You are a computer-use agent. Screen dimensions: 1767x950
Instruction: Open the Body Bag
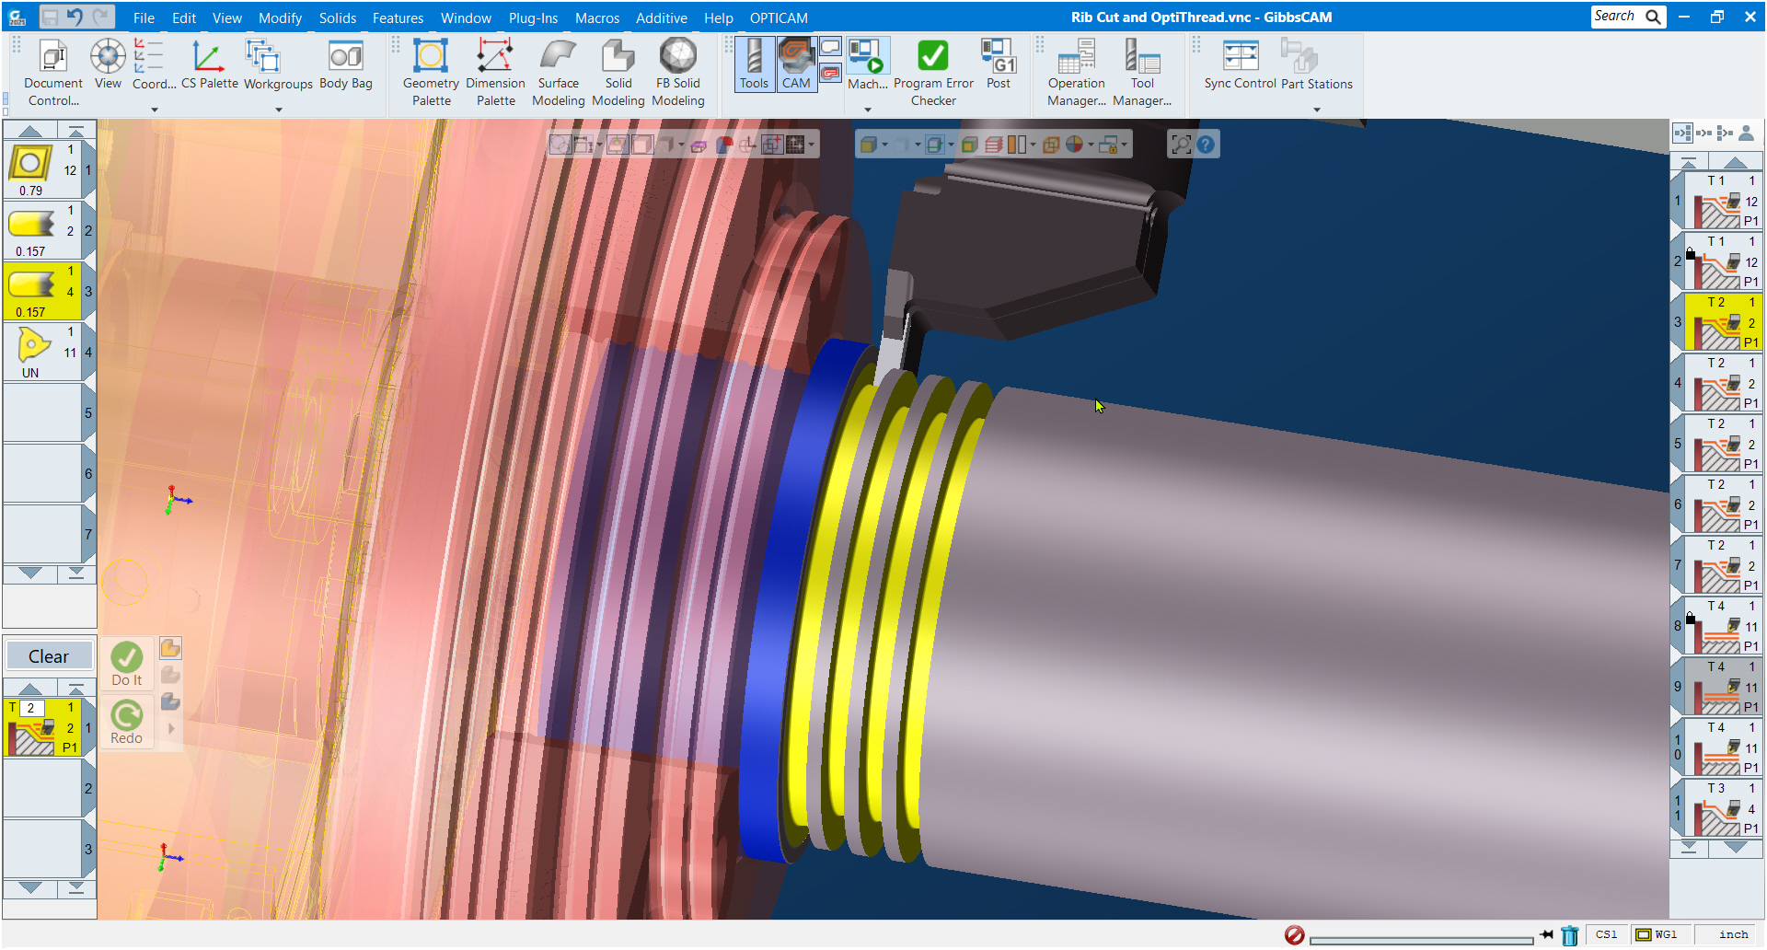(345, 64)
